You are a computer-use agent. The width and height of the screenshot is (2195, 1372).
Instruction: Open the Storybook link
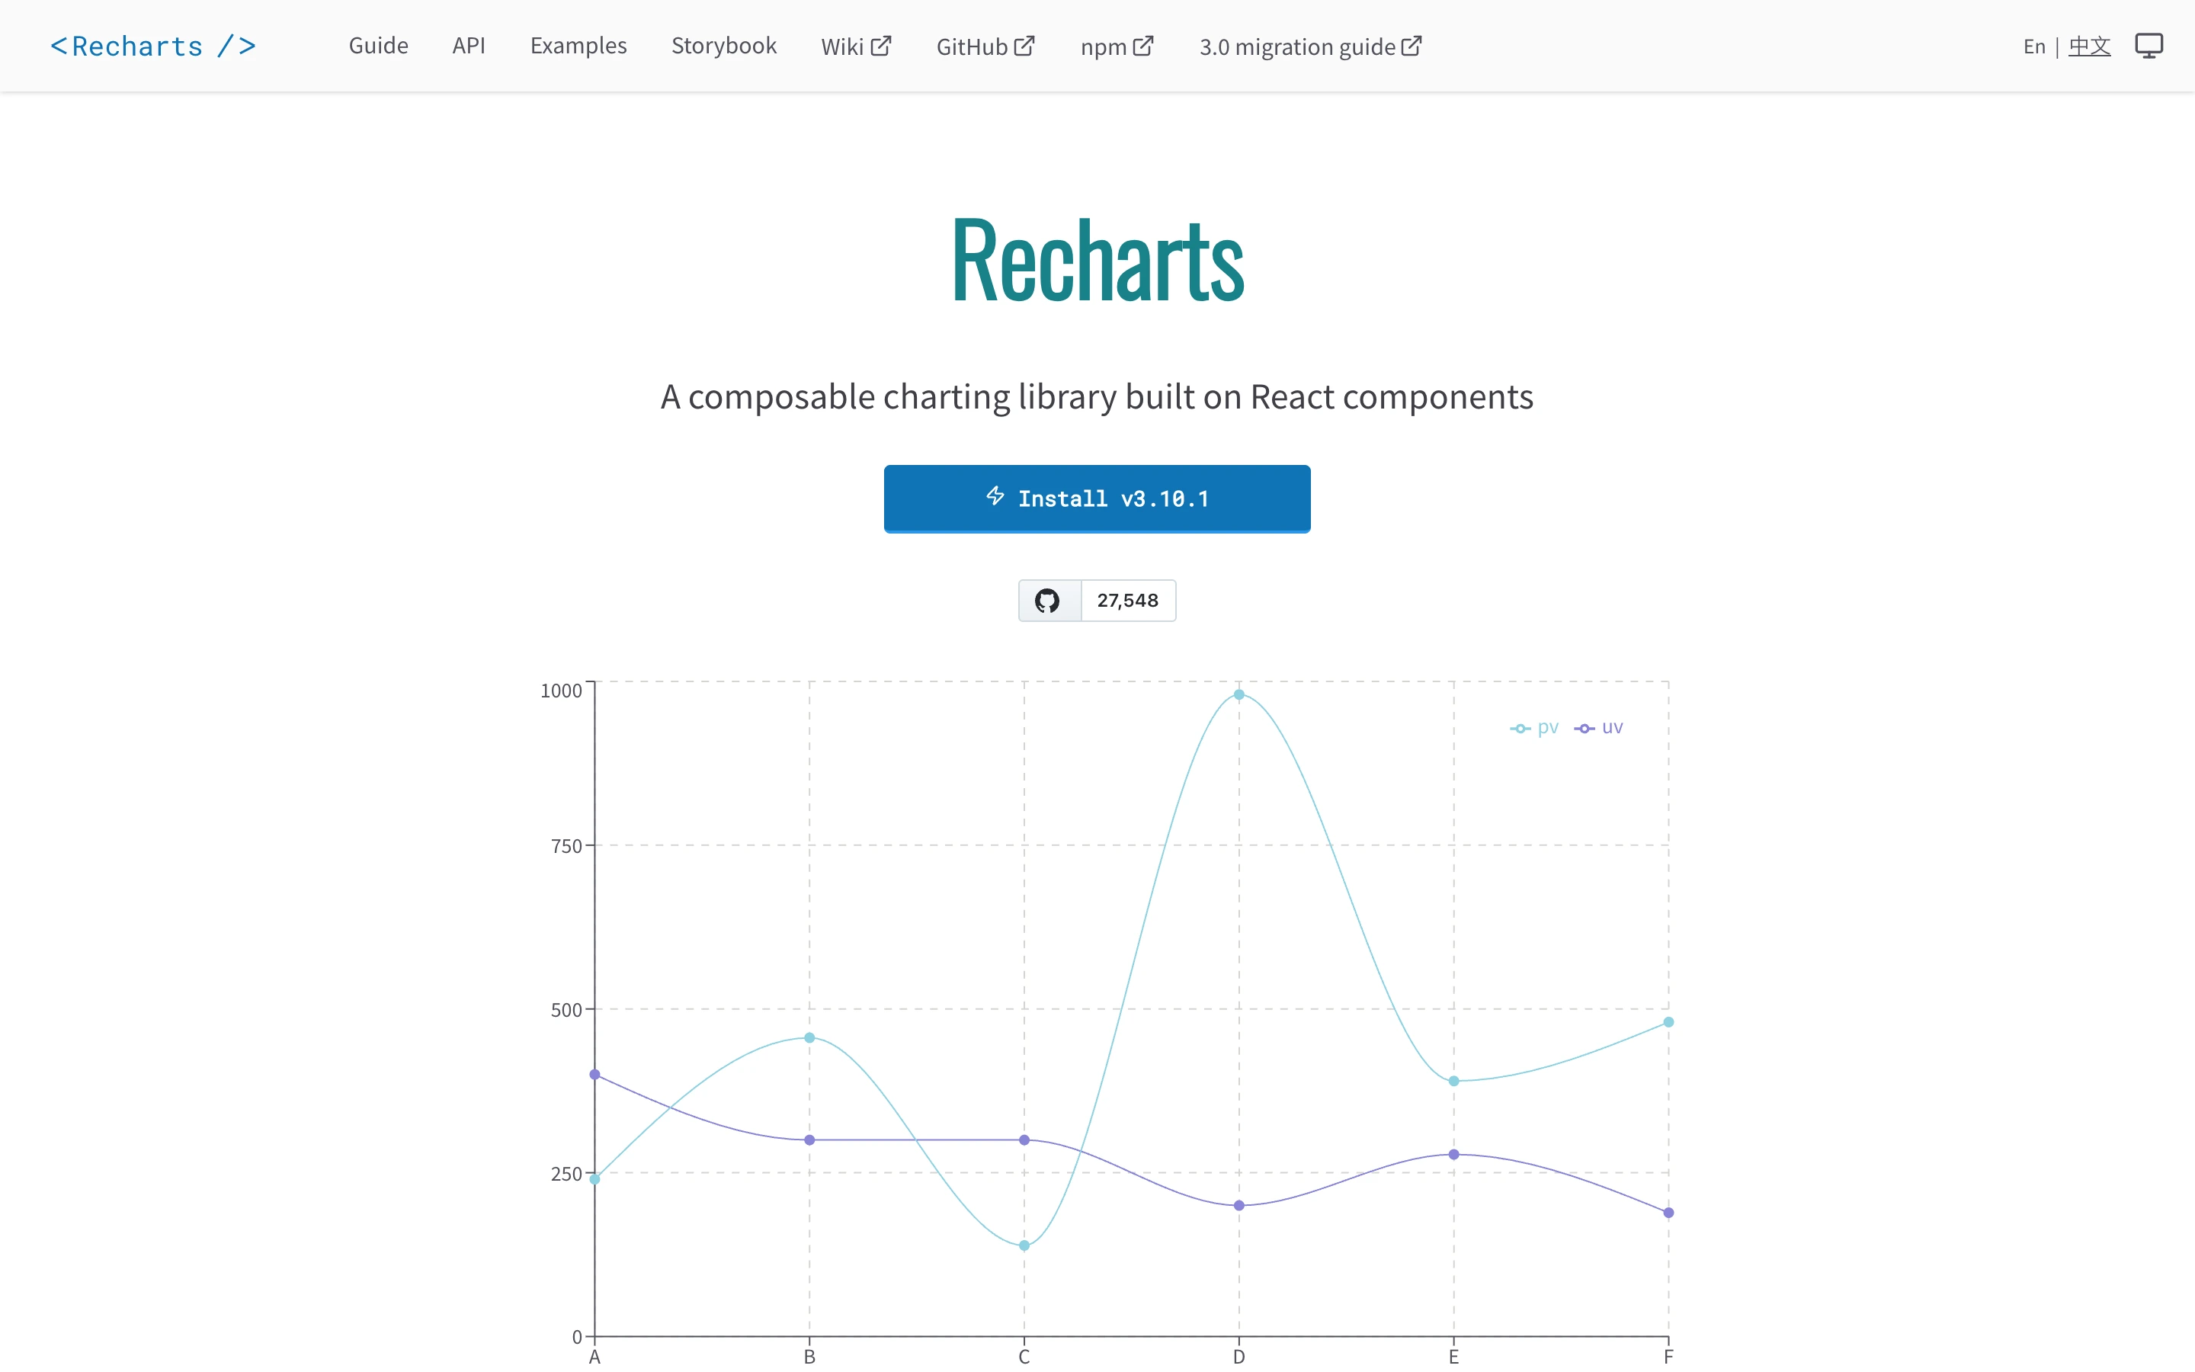pyautogui.click(x=724, y=46)
